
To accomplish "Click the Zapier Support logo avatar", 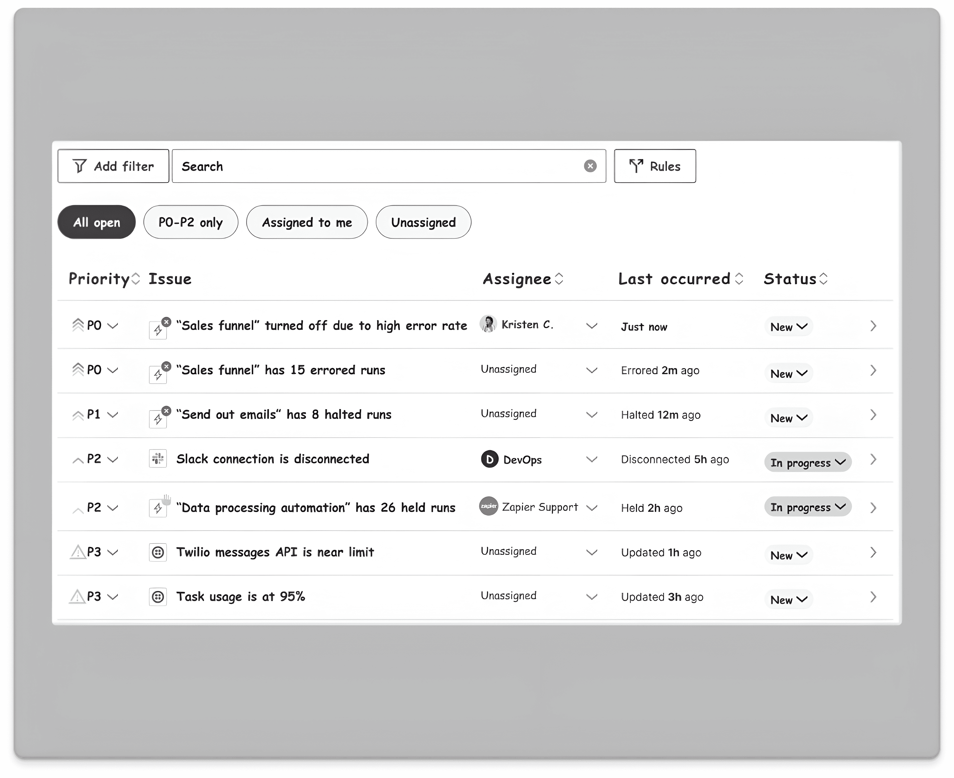I will click(x=488, y=506).
